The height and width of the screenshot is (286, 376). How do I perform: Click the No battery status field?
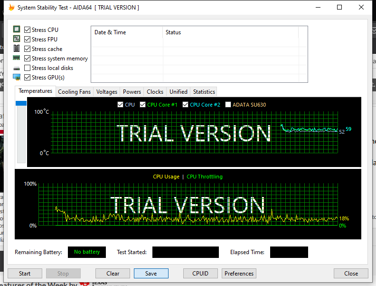87,252
